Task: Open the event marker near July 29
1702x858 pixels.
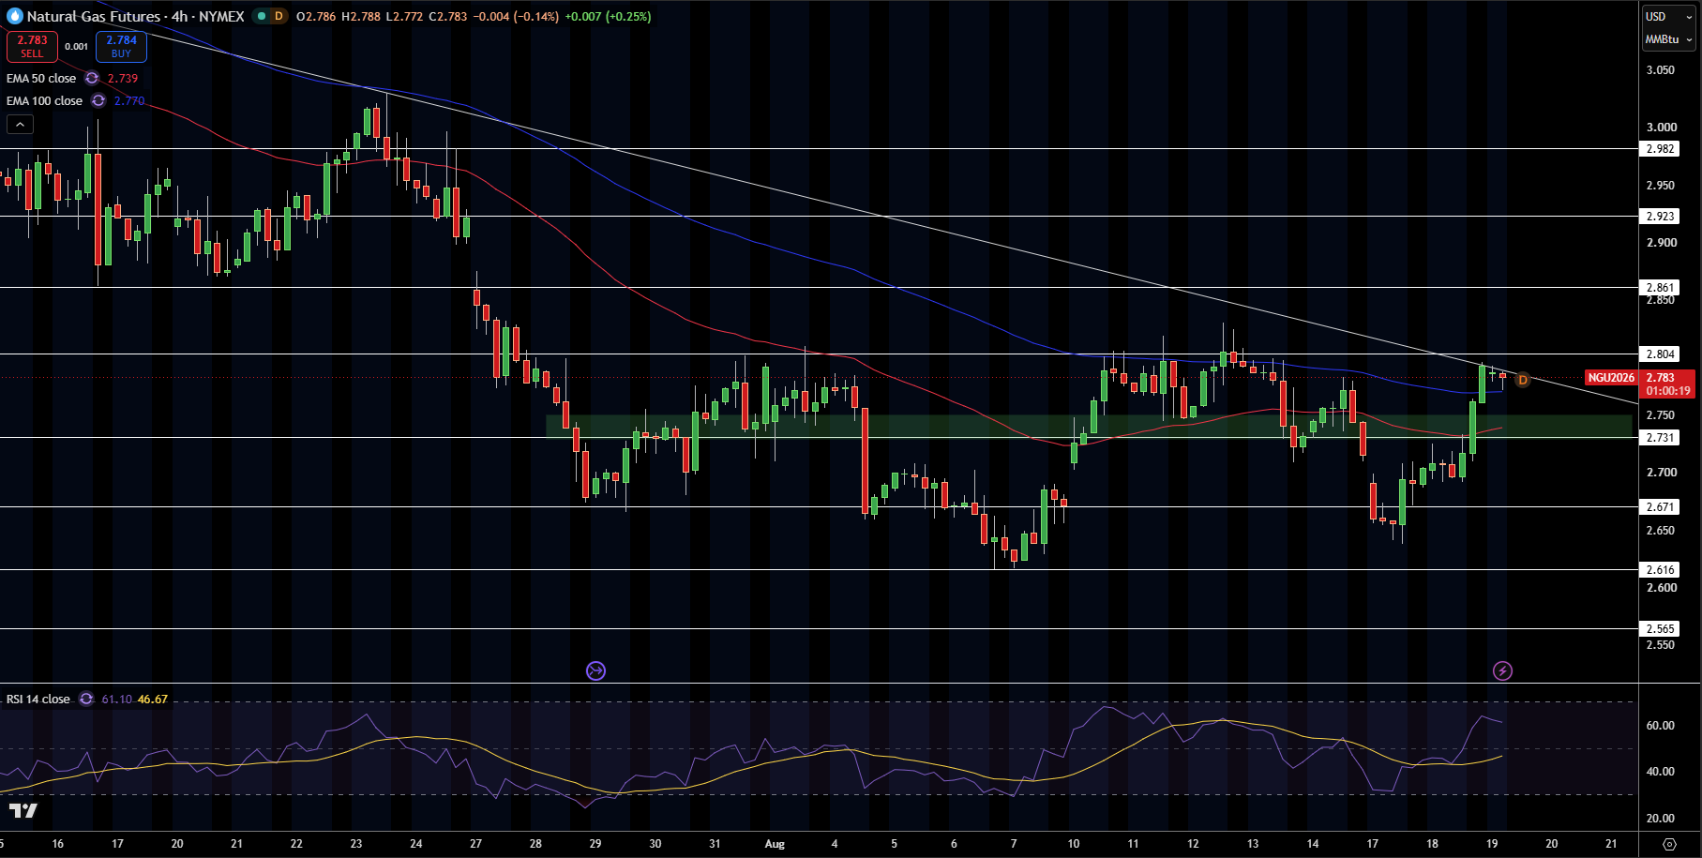Action: tap(595, 670)
